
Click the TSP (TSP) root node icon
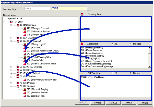click(x=11, y=22)
